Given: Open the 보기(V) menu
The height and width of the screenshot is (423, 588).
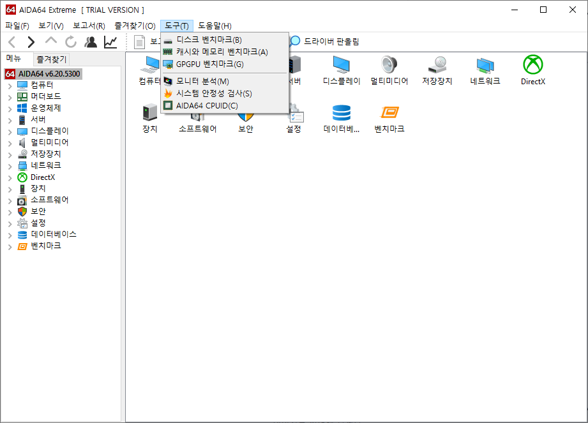Looking at the screenshot, I should point(51,26).
